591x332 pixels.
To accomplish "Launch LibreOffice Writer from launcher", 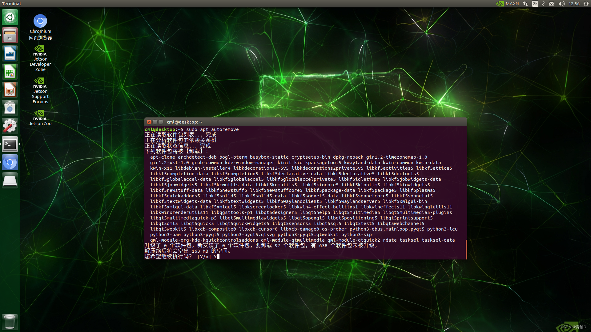I will 10,53.
